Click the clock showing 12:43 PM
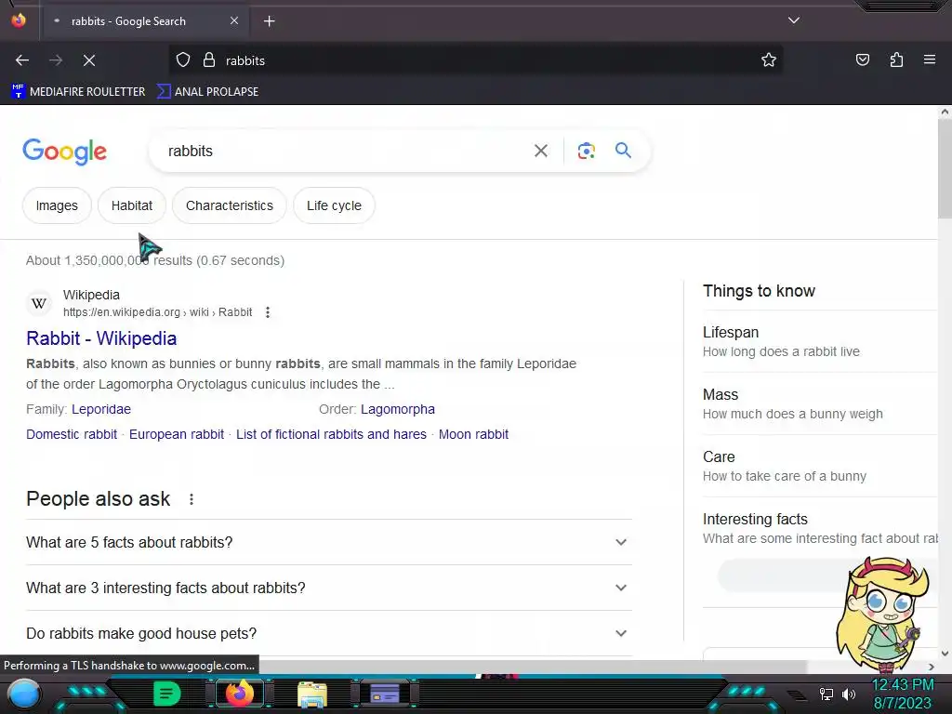The height and width of the screenshot is (714, 952). (903, 685)
